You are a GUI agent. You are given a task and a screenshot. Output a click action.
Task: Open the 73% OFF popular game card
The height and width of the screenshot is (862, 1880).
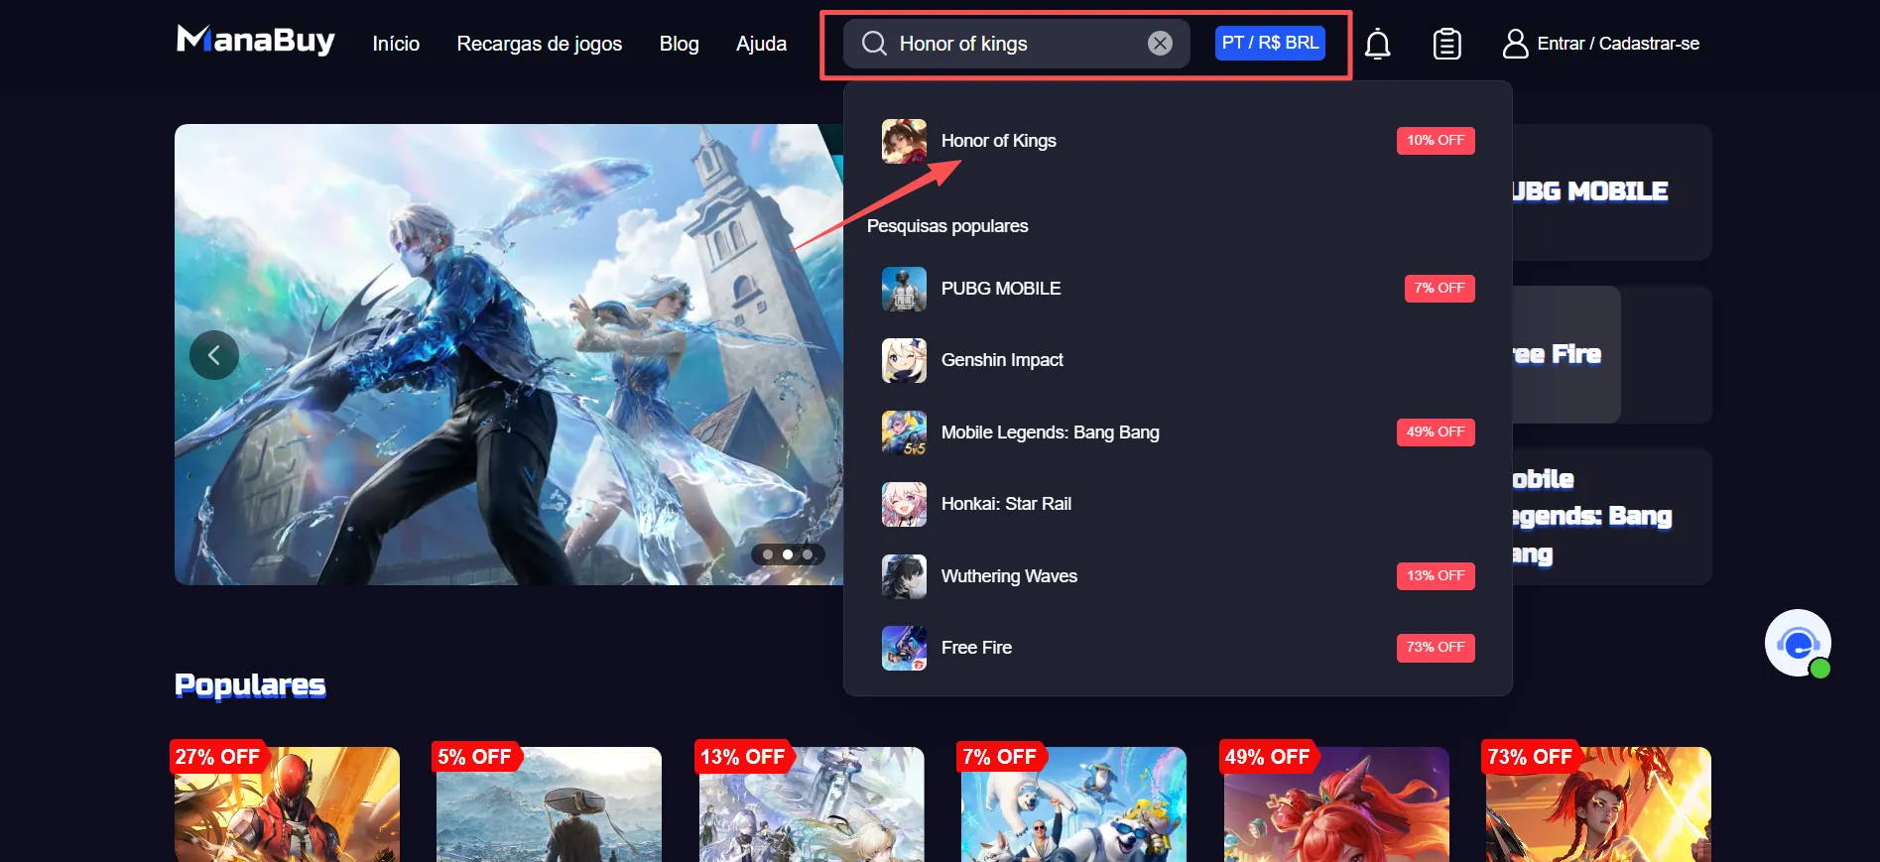coord(1598,803)
